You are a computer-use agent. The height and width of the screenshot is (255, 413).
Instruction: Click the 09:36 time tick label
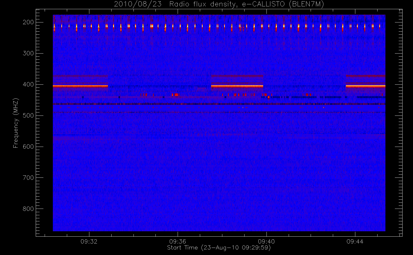click(x=178, y=241)
